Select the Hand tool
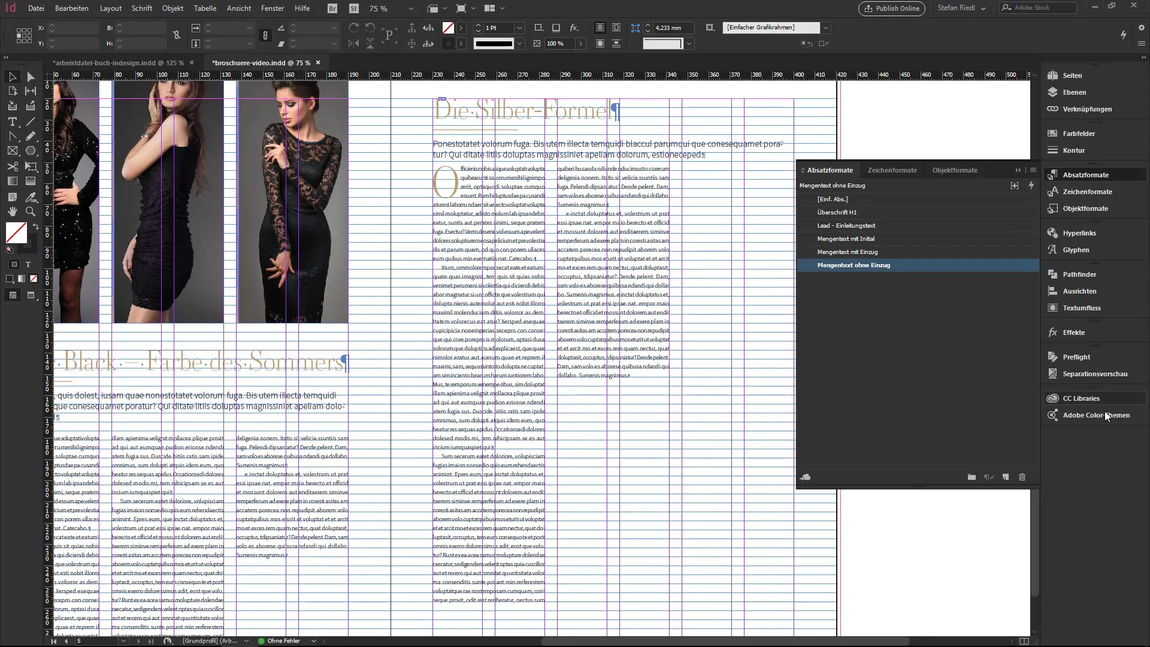This screenshot has height=647, width=1150. tap(12, 211)
